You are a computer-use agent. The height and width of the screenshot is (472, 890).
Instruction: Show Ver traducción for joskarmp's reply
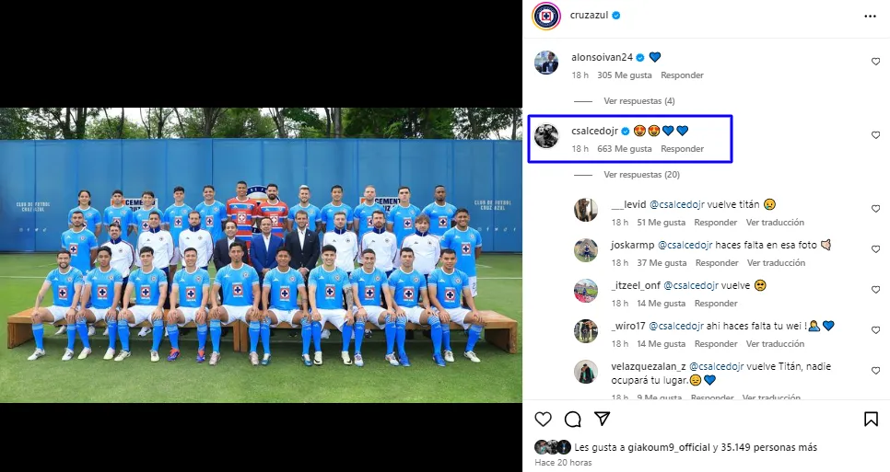click(776, 263)
